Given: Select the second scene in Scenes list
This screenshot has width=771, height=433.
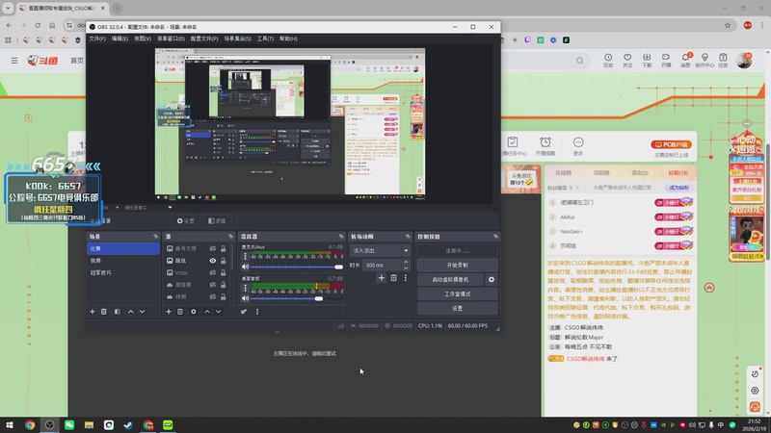Looking at the screenshot, I should pos(123,261).
